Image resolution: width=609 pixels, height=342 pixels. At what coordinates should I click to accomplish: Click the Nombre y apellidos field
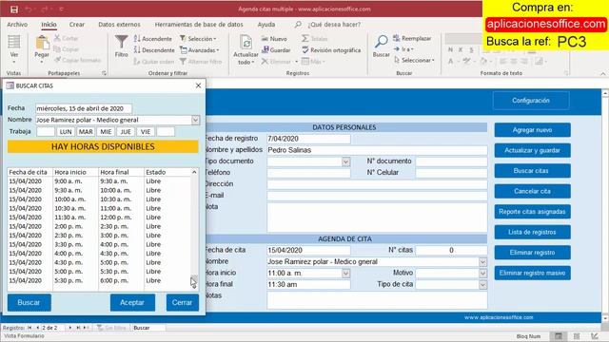tap(377, 150)
